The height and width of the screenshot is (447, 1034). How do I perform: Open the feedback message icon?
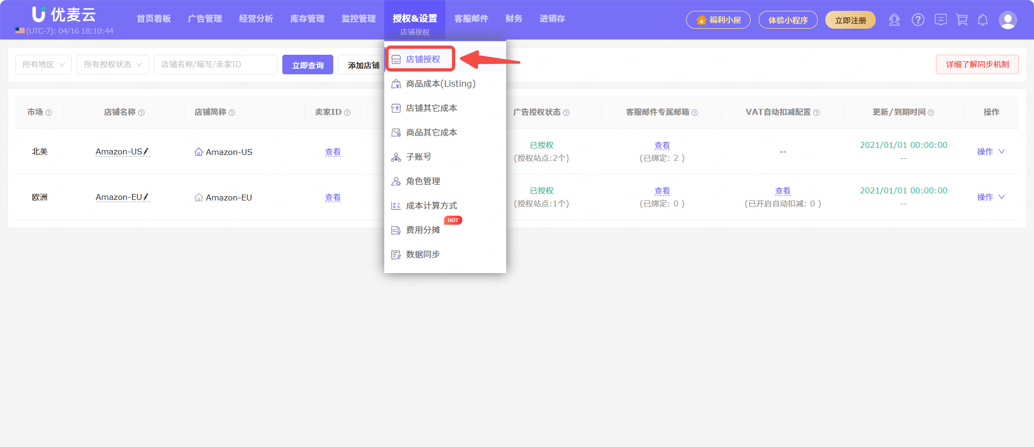click(x=941, y=20)
